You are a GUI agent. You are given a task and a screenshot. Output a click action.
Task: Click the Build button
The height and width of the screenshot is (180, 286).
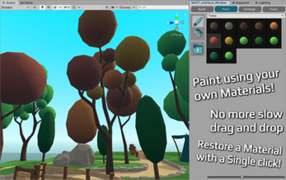(x=202, y=9)
